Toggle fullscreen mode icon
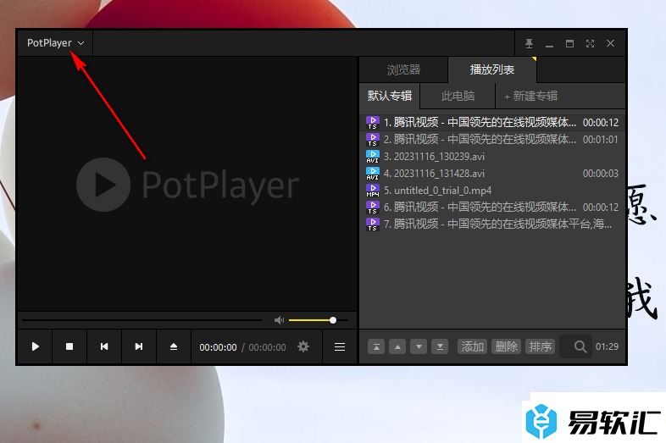 pyautogui.click(x=590, y=43)
